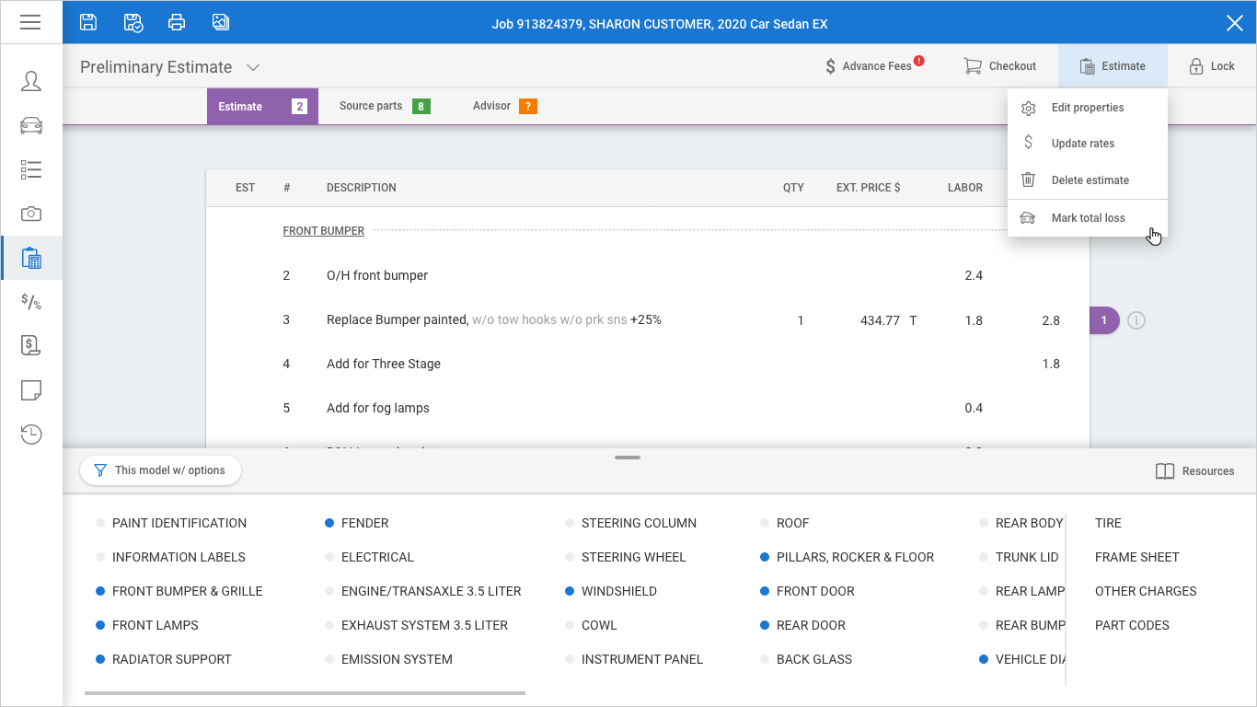Screen dimensions: 1257x707
Task: Expand the Preliminary Estimate dropdown
Action: pyautogui.click(x=253, y=67)
